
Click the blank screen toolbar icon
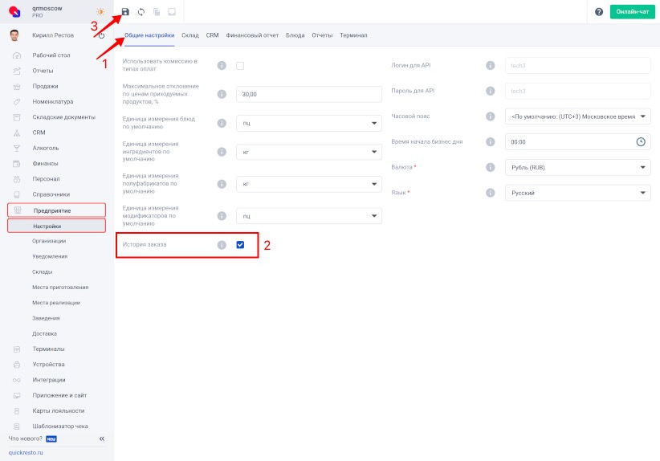(172, 12)
